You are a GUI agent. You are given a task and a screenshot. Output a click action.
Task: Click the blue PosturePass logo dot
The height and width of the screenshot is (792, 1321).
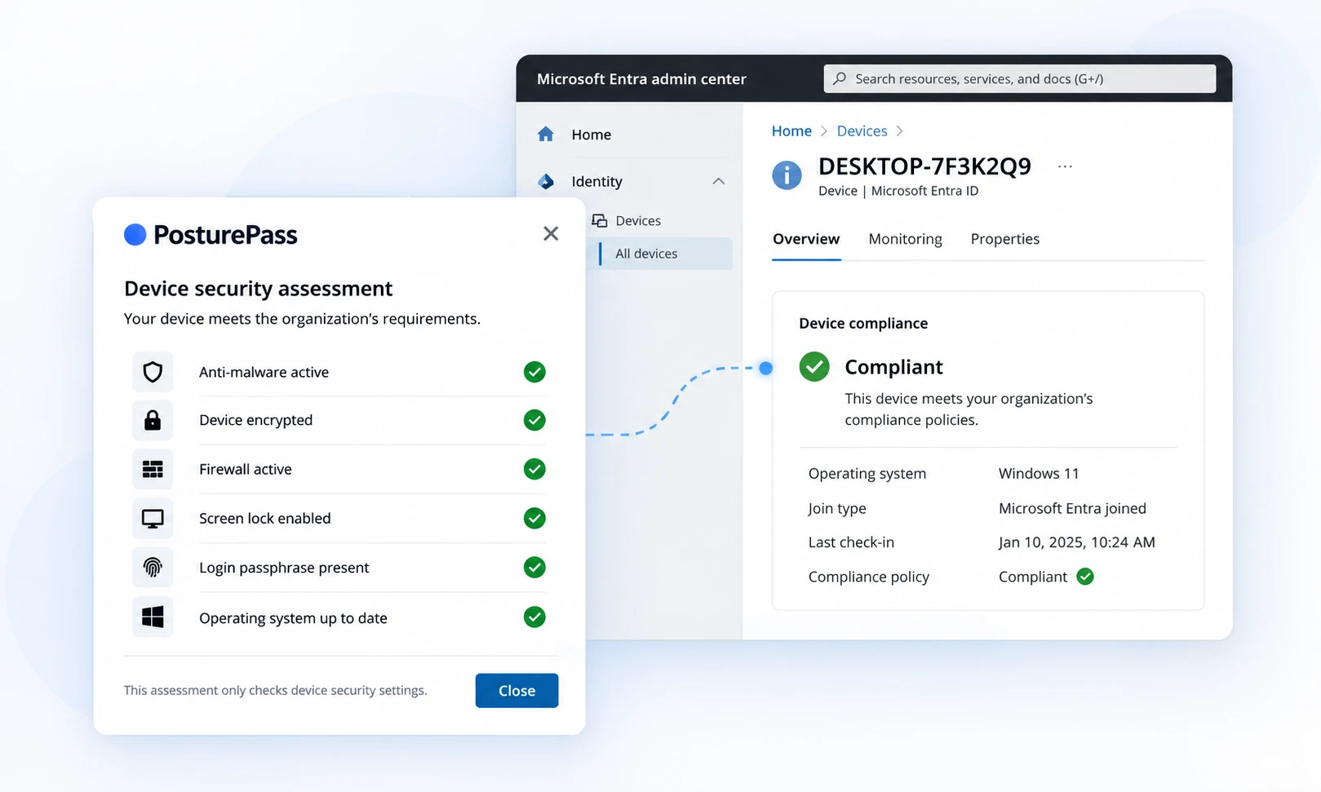point(135,235)
